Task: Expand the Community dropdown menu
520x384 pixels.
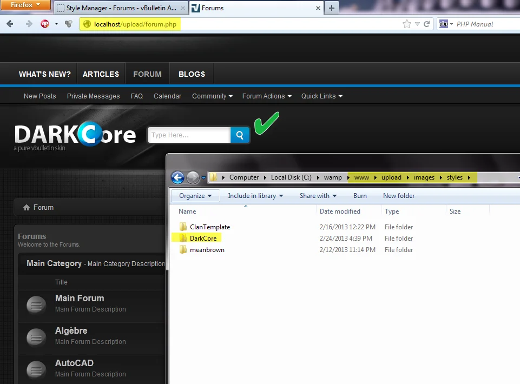Action: click(x=212, y=96)
